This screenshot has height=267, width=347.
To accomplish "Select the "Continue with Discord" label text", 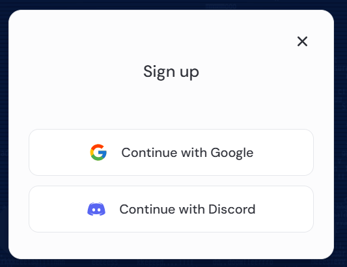I will pyautogui.click(x=187, y=209).
